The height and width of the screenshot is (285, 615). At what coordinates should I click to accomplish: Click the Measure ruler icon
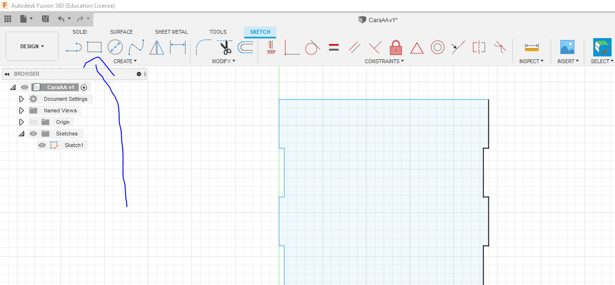(x=531, y=47)
